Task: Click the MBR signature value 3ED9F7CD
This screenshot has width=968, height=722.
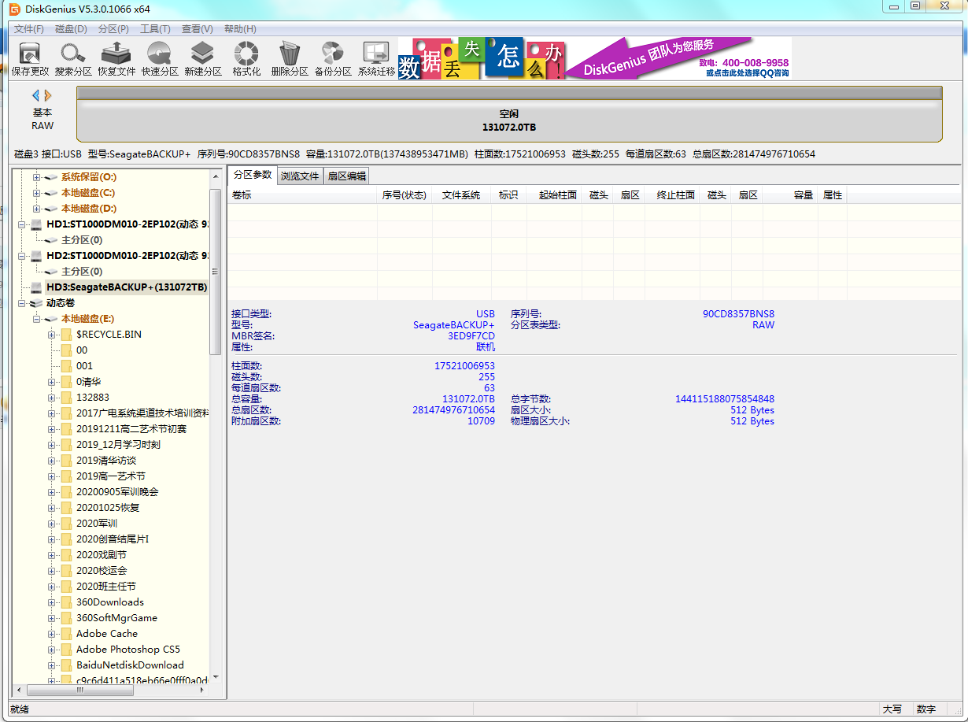Action: pos(471,336)
